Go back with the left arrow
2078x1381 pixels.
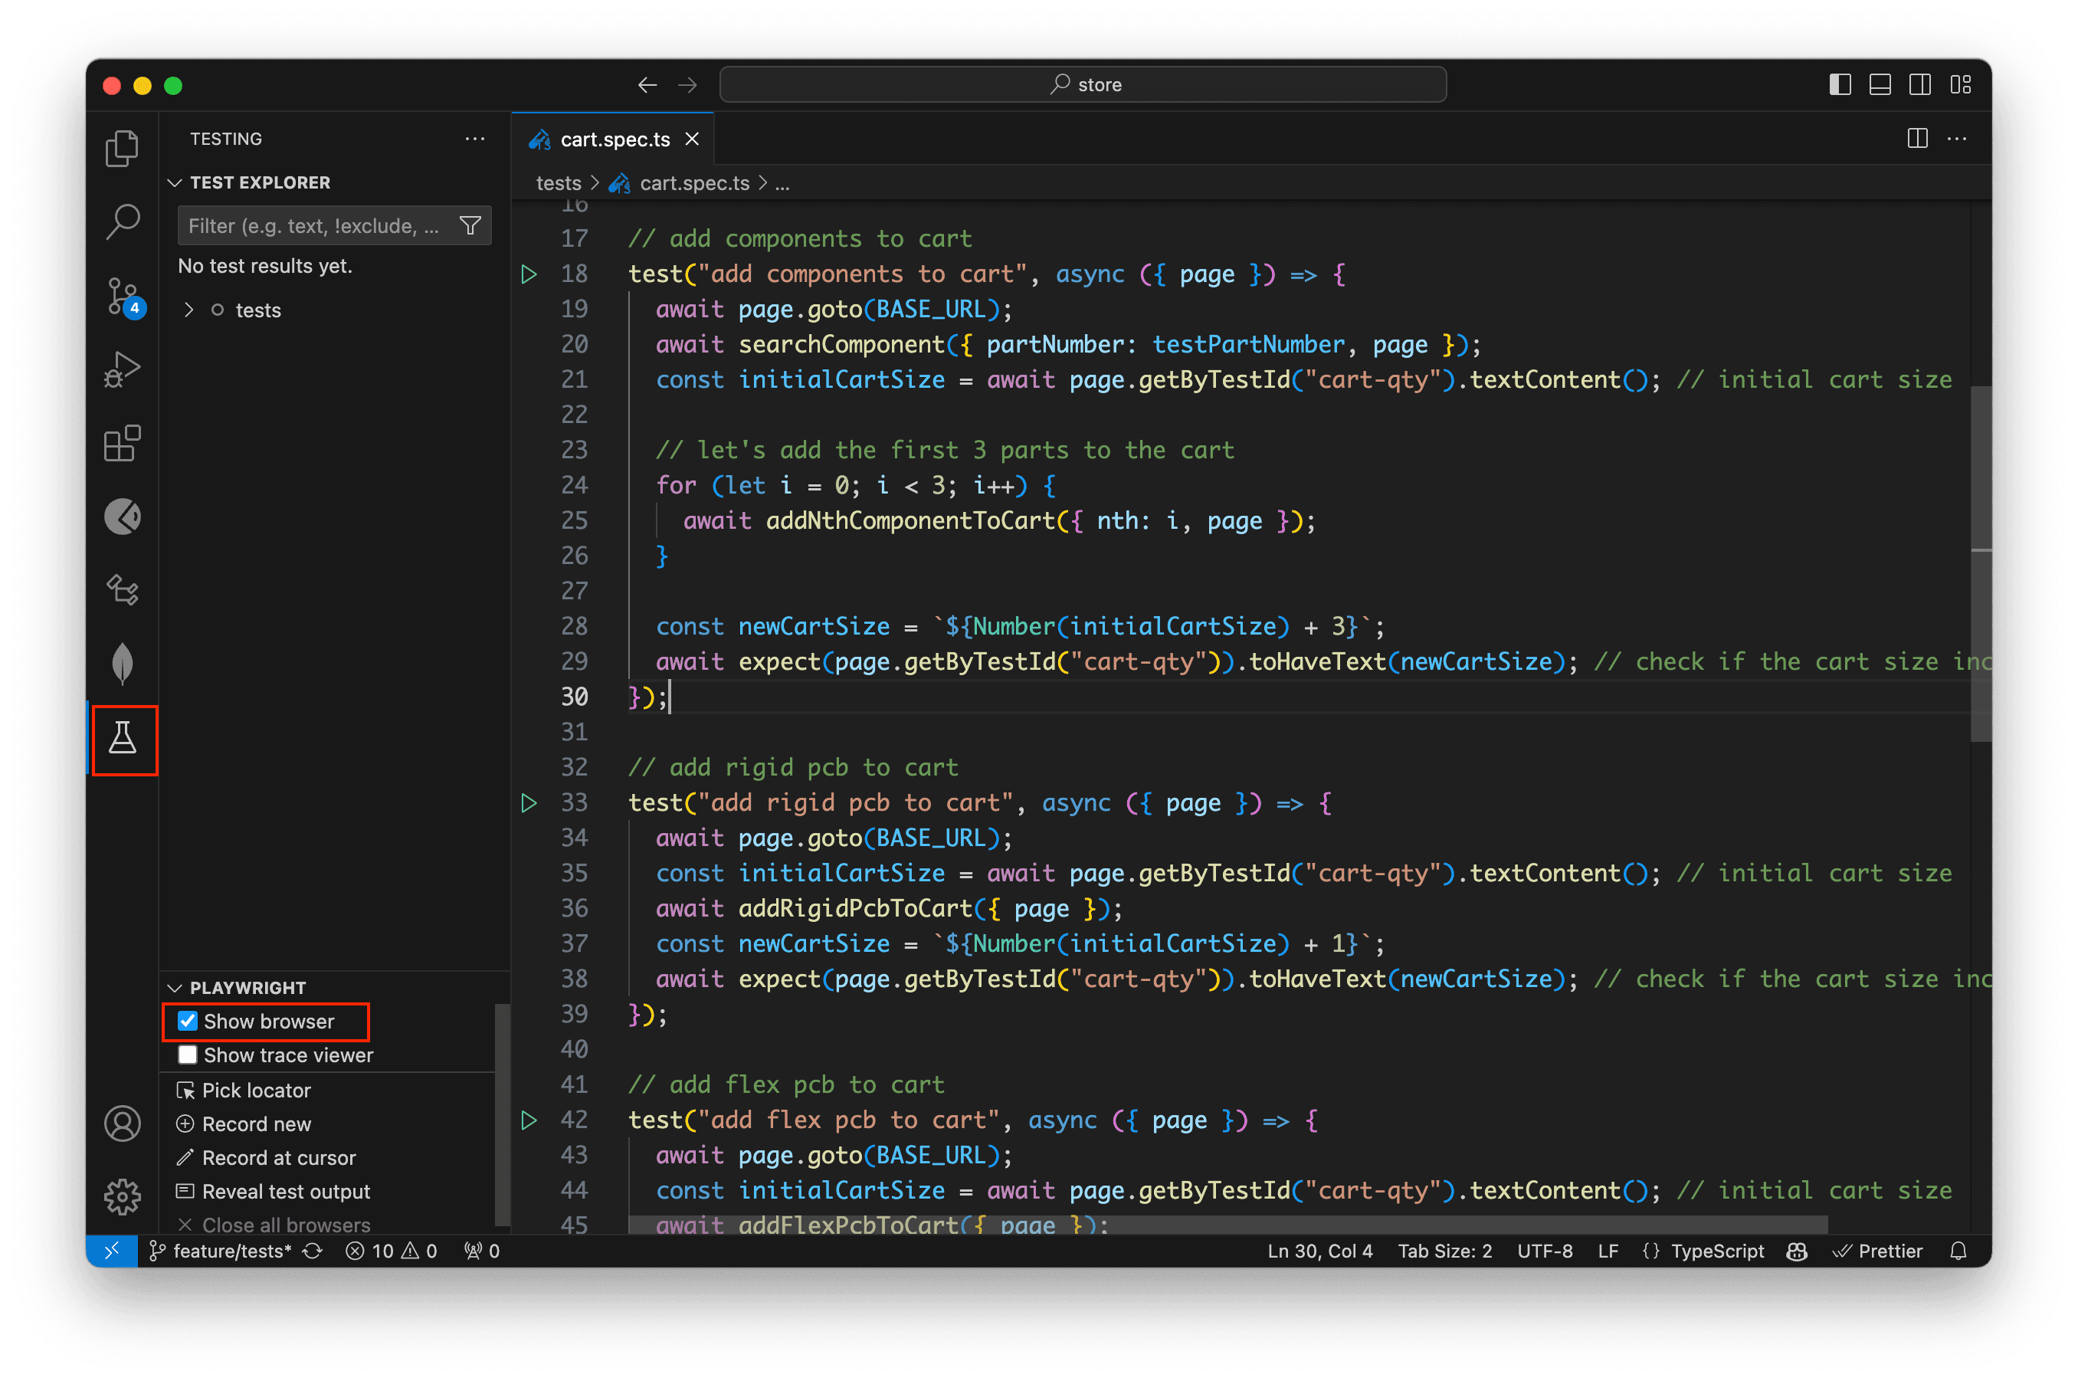click(x=647, y=84)
